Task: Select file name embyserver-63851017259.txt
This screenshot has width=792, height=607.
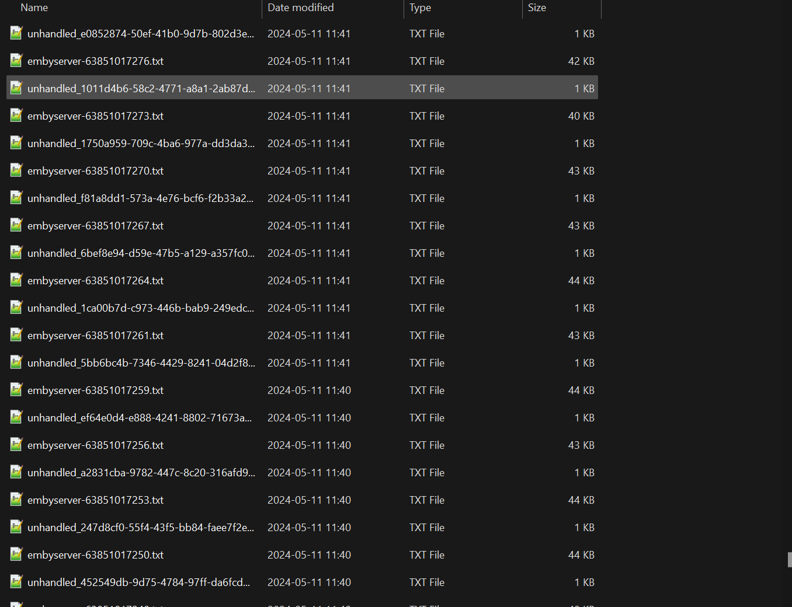Action: coord(95,390)
